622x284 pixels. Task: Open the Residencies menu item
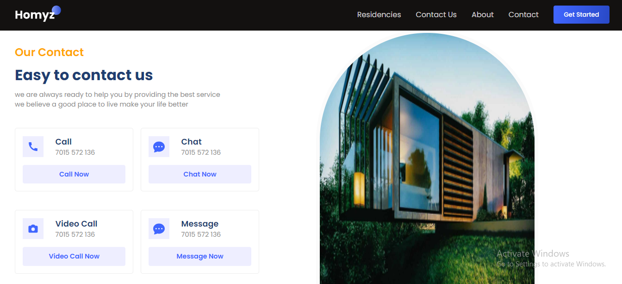pyautogui.click(x=379, y=15)
